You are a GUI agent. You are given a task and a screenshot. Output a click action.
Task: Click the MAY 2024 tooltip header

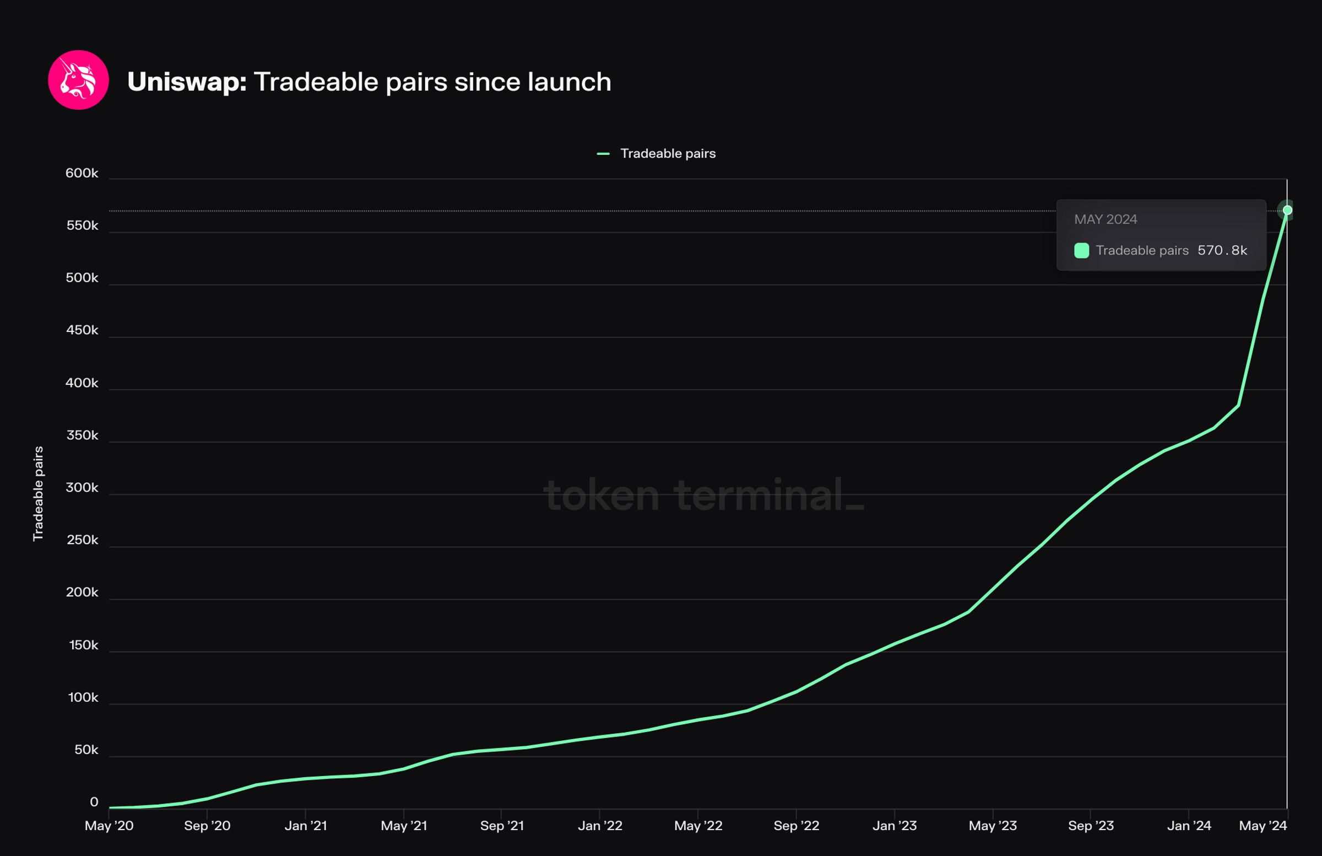(1105, 219)
